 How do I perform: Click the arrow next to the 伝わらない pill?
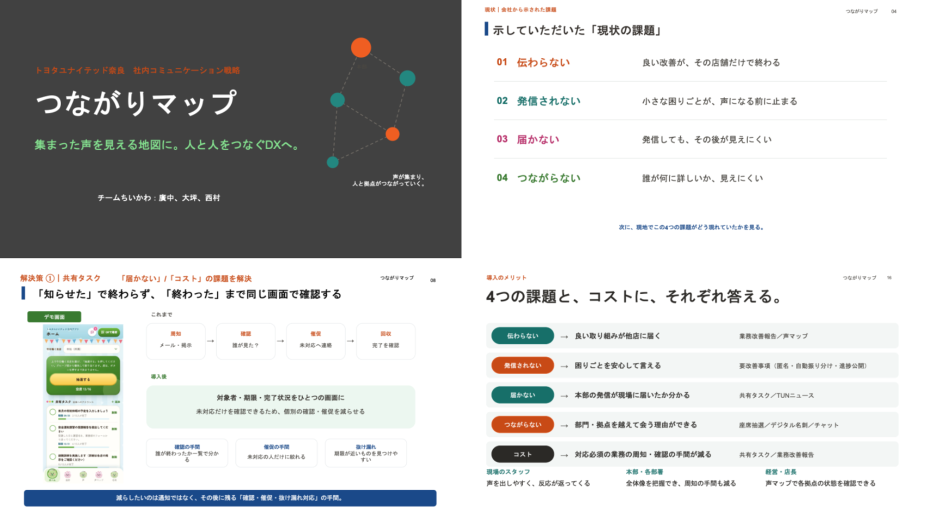tap(564, 337)
